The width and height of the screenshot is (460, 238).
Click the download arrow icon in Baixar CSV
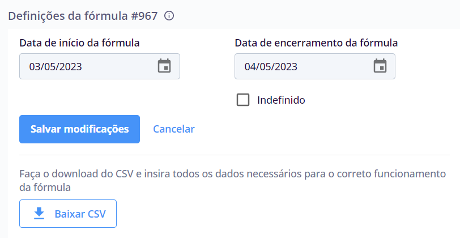click(39, 213)
